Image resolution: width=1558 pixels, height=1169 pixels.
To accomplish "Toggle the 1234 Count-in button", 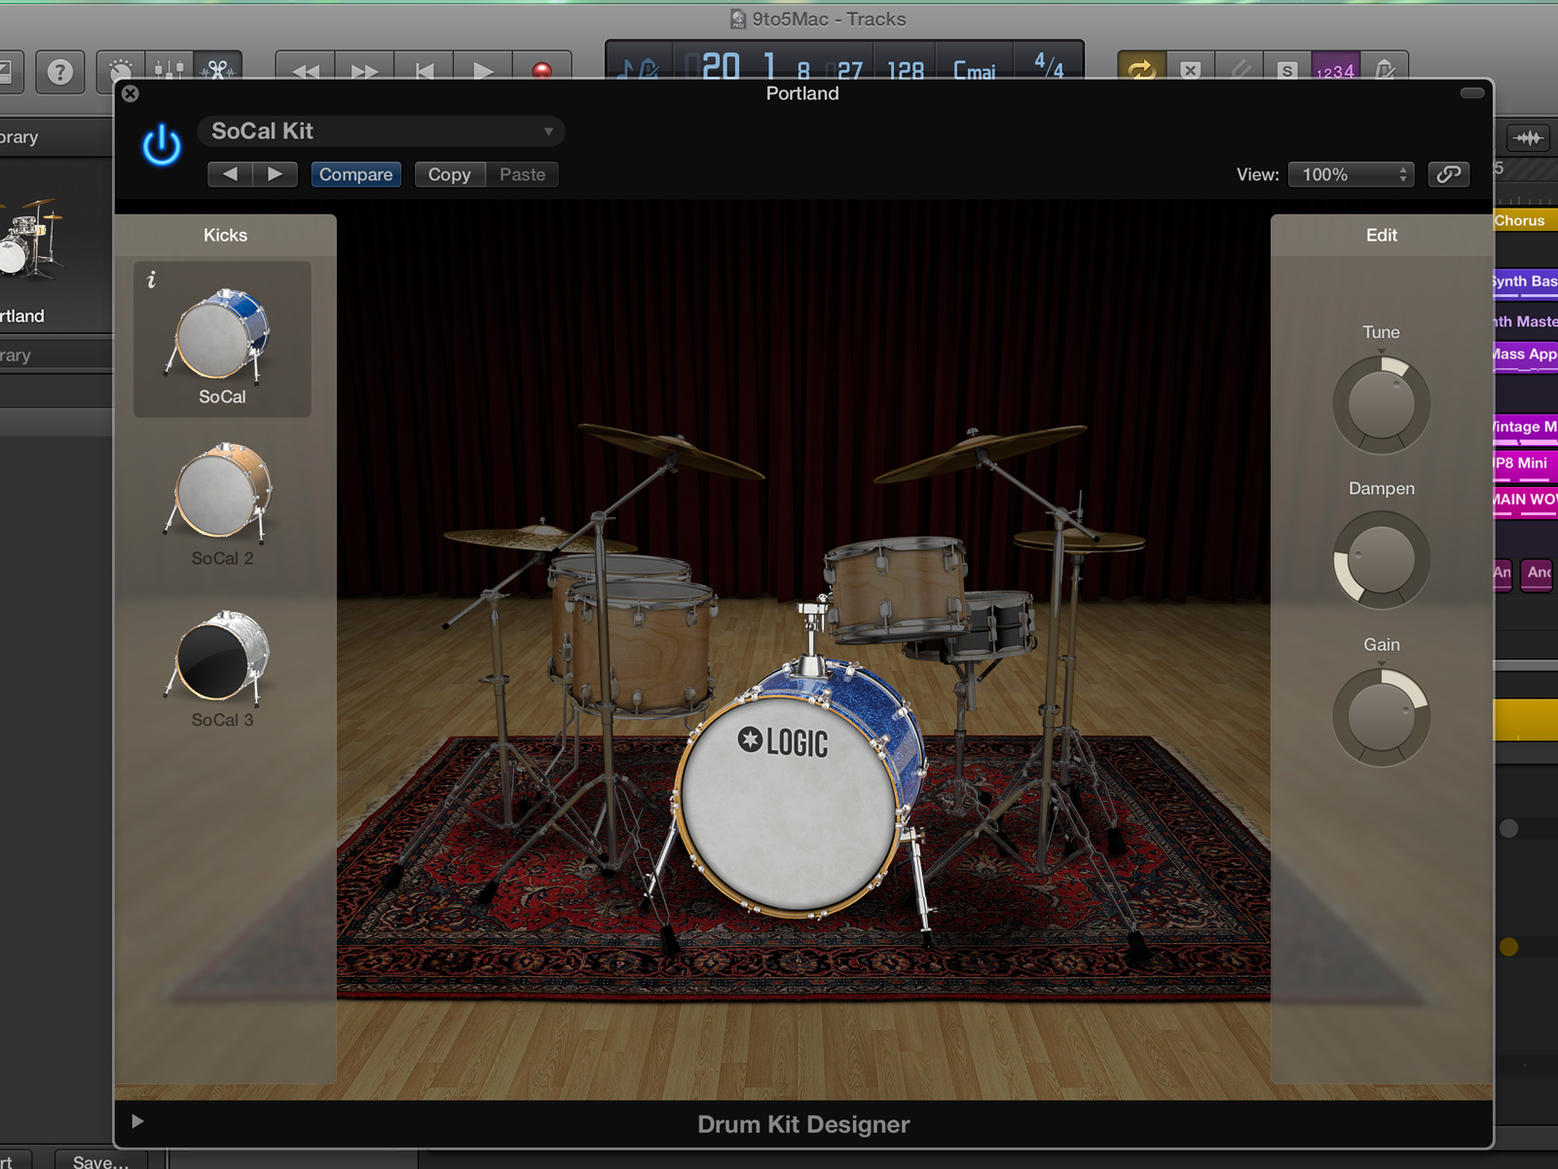I will point(1335,69).
